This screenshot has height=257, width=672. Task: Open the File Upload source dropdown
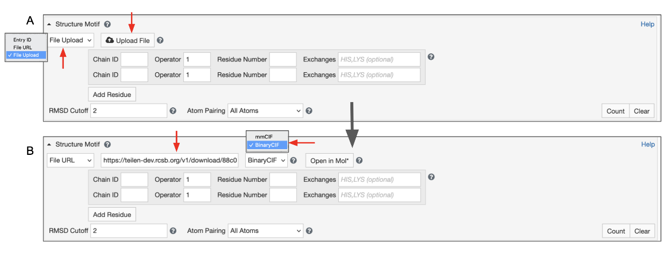click(71, 41)
